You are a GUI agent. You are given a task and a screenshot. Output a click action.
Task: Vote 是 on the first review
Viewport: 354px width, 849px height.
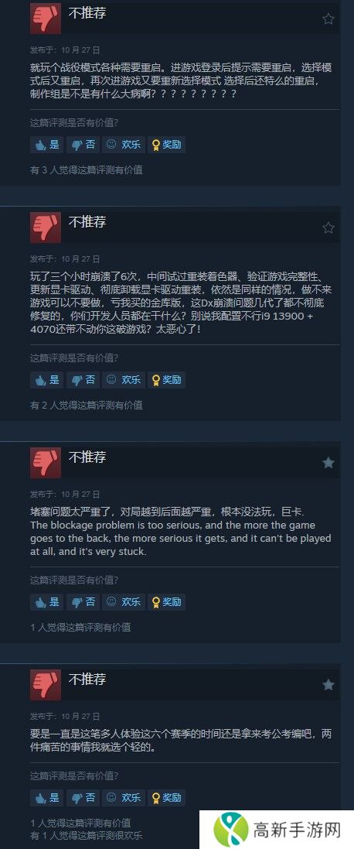[46, 145]
